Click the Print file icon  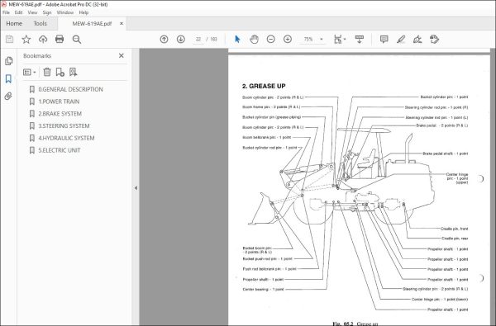(x=60, y=39)
